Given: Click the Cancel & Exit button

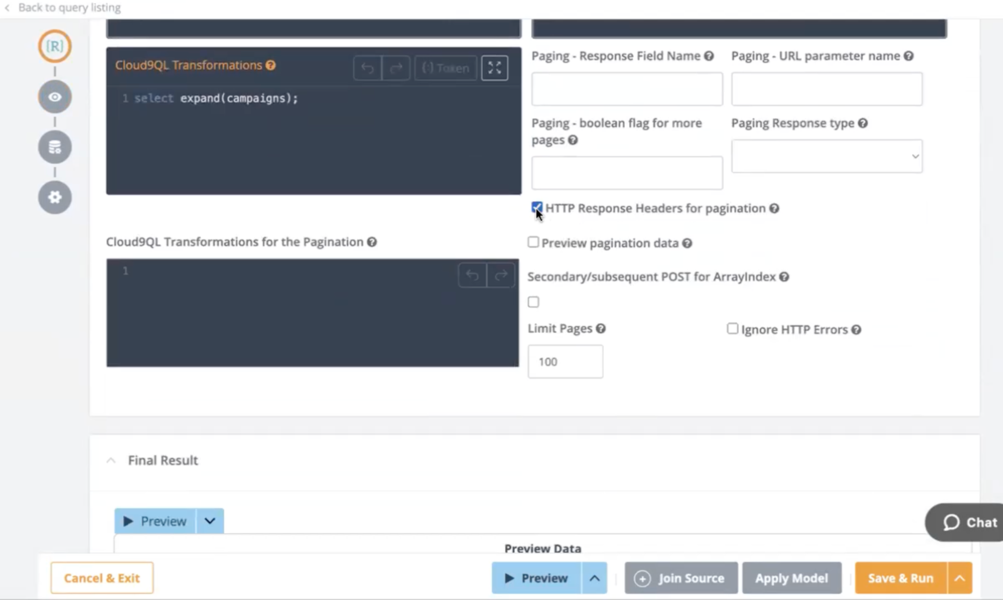Looking at the screenshot, I should pos(102,578).
